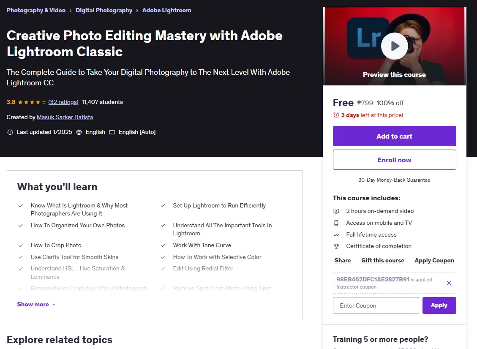The height and width of the screenshot is (349, 477).
Task: Add the course to cart
Action: click(394, 136)
